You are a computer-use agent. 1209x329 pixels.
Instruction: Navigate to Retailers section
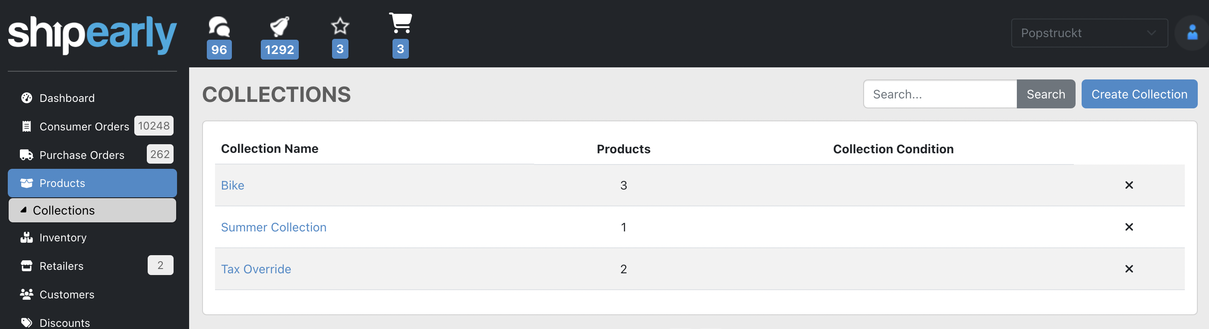[61, 266]
